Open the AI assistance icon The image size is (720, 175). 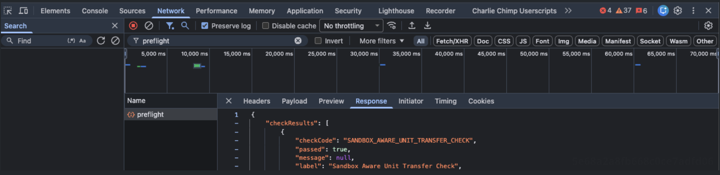[663, 11]
